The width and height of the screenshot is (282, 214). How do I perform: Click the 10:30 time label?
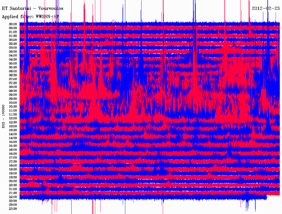coord(13,107)
